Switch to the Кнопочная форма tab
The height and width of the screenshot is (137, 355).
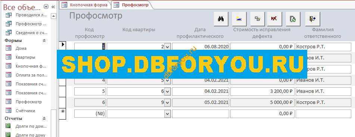[x=85, y=5]
